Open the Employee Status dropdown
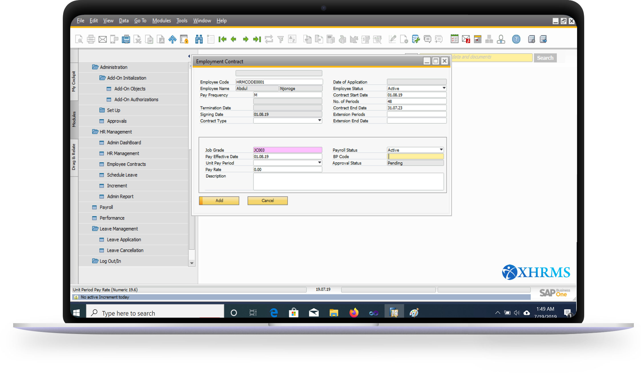Viewport: 641px width, 373px height. point(444,88)
